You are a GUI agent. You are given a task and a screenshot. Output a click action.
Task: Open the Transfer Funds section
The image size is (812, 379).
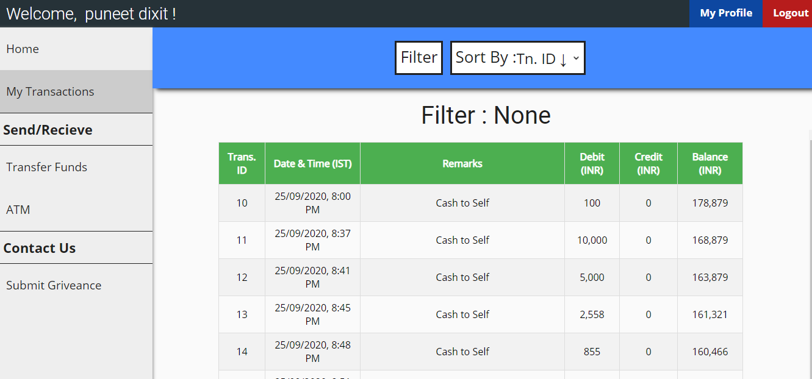pyautogui.click(x=46, y=166)
